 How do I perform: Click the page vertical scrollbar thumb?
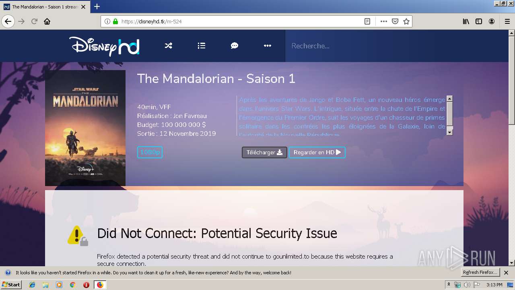coord(512,80)
